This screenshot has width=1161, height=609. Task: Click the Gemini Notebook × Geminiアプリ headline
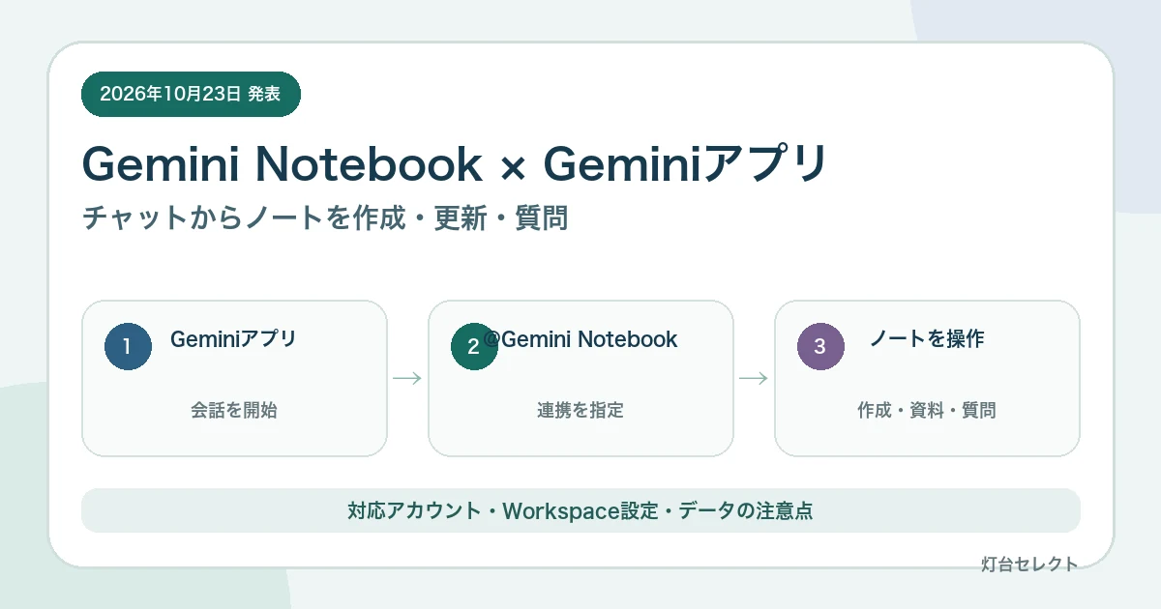pyautogui.click(x=455, y=163)
